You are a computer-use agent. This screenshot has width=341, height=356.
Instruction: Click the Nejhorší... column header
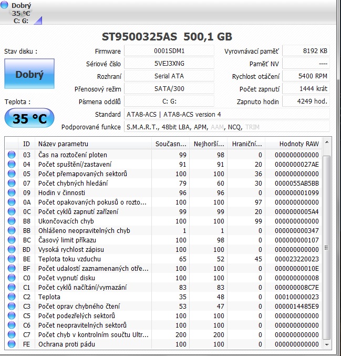(209, 144)
